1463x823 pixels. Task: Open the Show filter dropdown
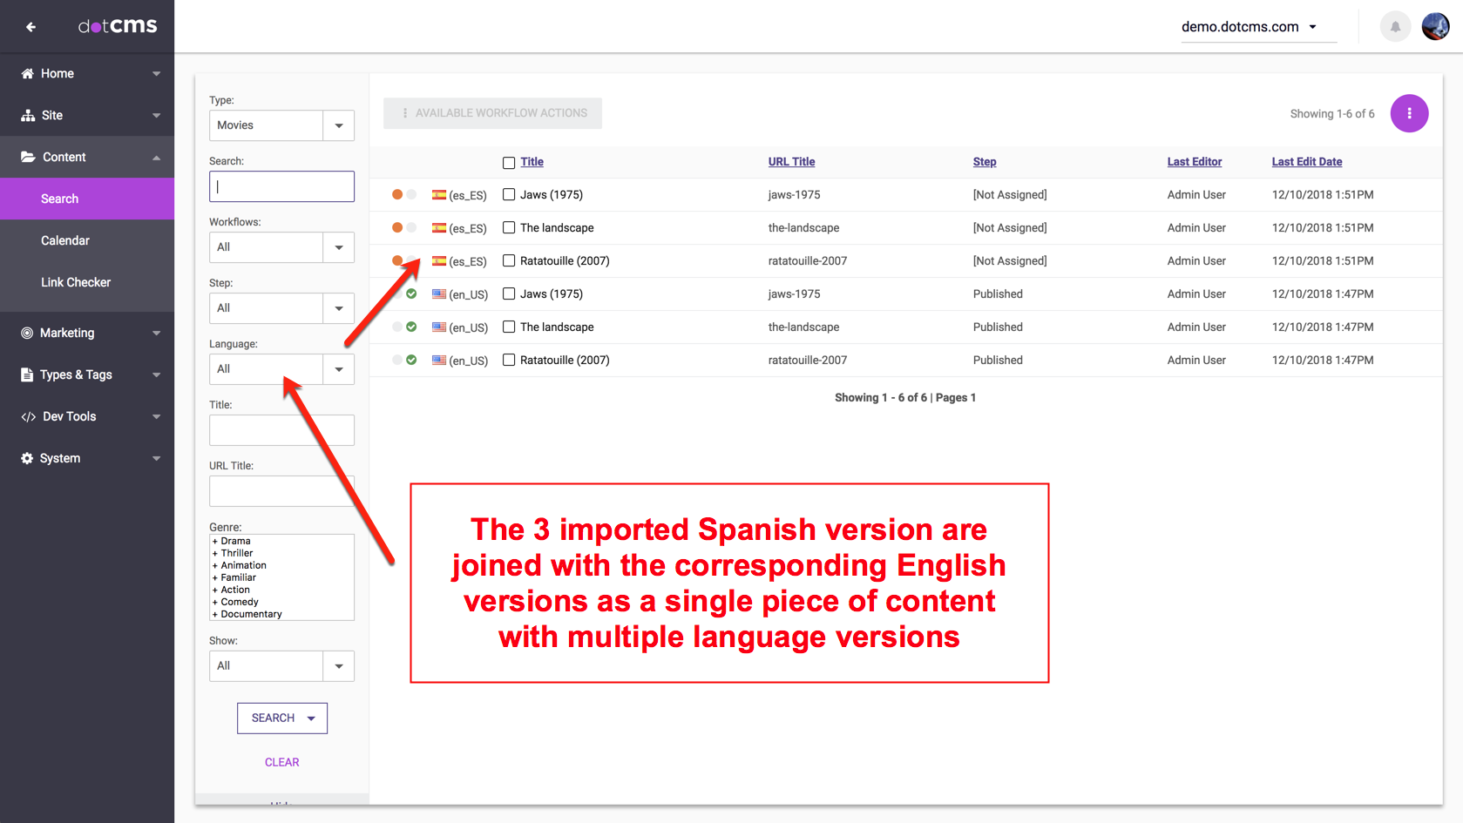click(x=281, y=666)
